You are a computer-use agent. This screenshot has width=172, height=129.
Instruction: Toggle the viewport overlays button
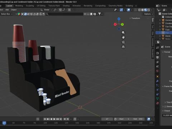tap(129, 10)
